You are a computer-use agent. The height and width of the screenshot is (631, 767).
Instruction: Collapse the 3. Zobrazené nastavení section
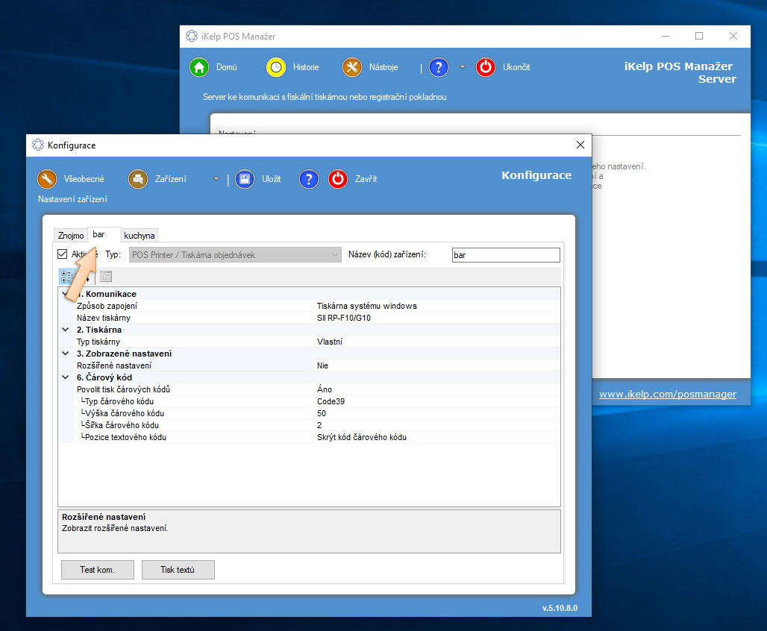click(x=66, y=354)
